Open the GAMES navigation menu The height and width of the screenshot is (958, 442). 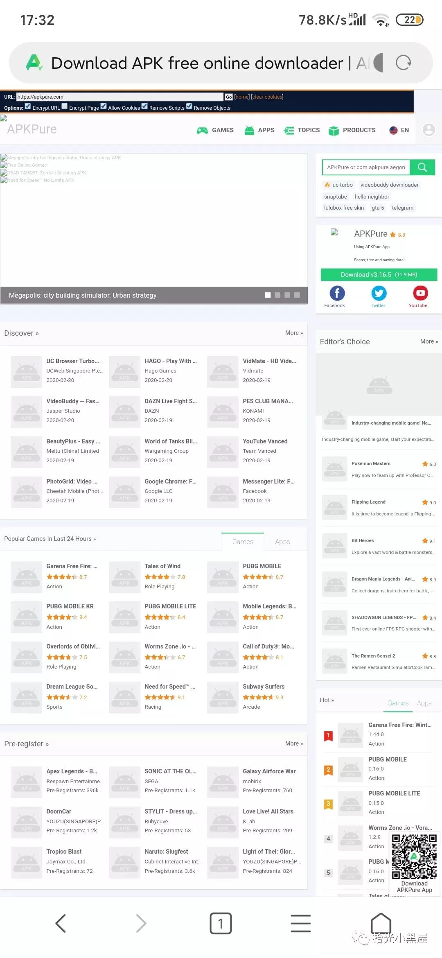[x=215, y=130]
